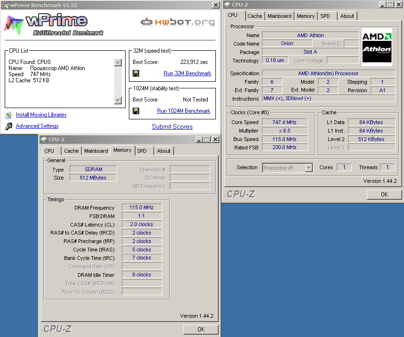This screenshot has width=404, height=337.
Task: Maximize the CPU-Z processor window
Action: pos(390,4)
